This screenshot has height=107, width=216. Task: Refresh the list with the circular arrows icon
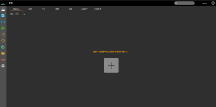(x=24, y=14)
